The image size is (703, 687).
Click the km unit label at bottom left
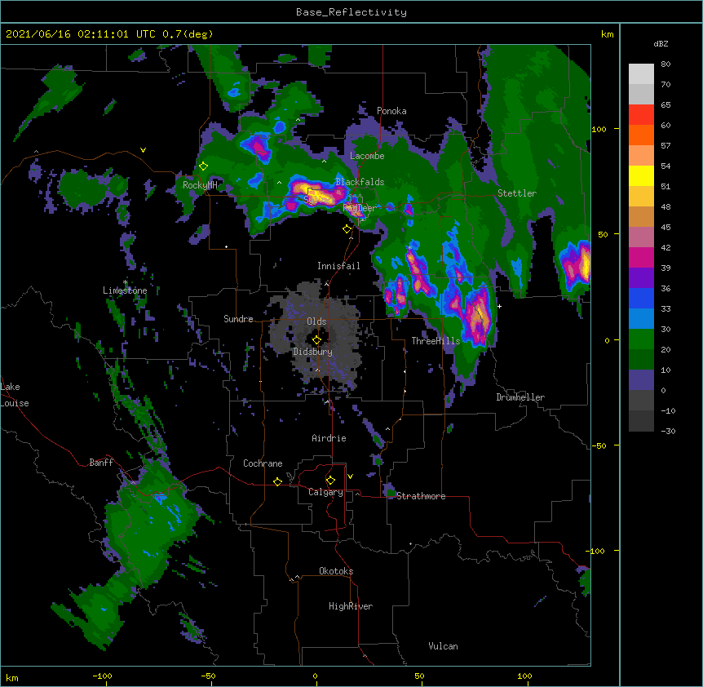click(12, 678)
